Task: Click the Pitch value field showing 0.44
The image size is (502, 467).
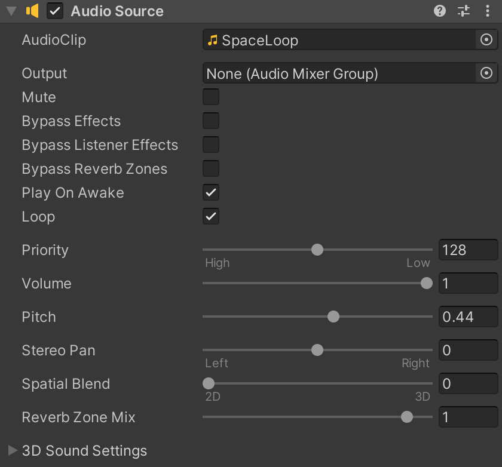Action: 468,317
